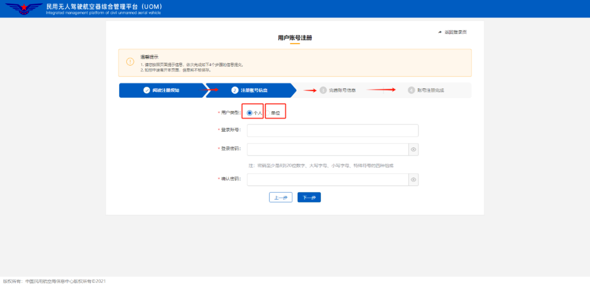Click the orange warning icon in 温馨提示
Screen dimensions: 590x286
(x=130, y=62)
